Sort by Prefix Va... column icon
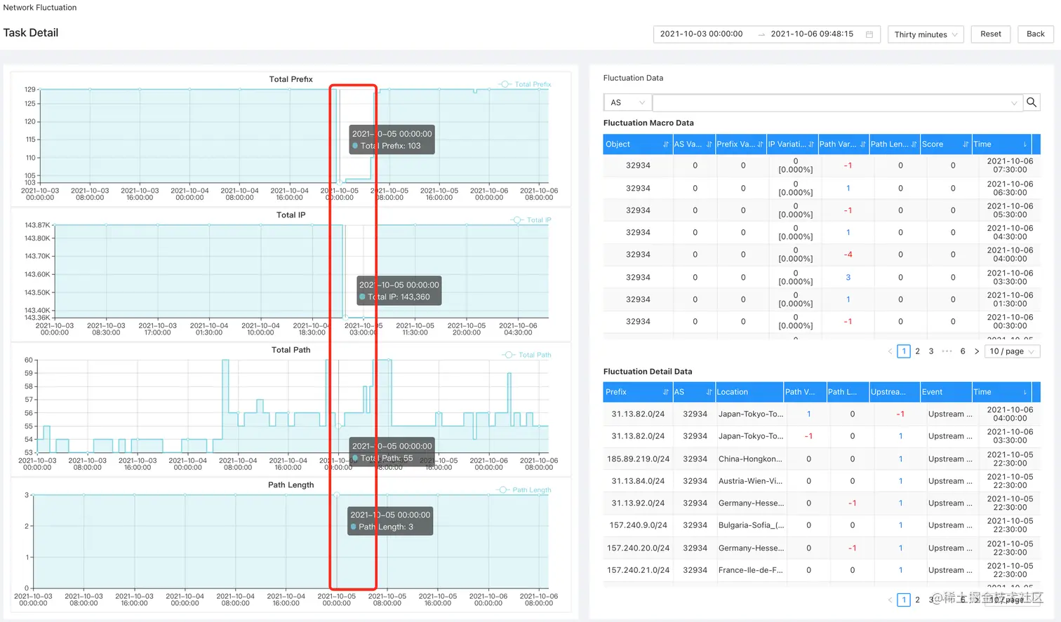The width and height of the screenshot is (1061, 622). pos(760,144)
